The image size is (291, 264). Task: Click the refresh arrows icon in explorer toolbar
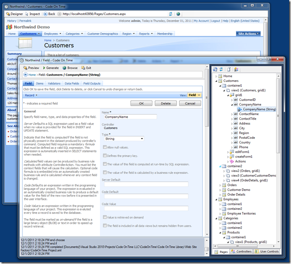[221, 70]
